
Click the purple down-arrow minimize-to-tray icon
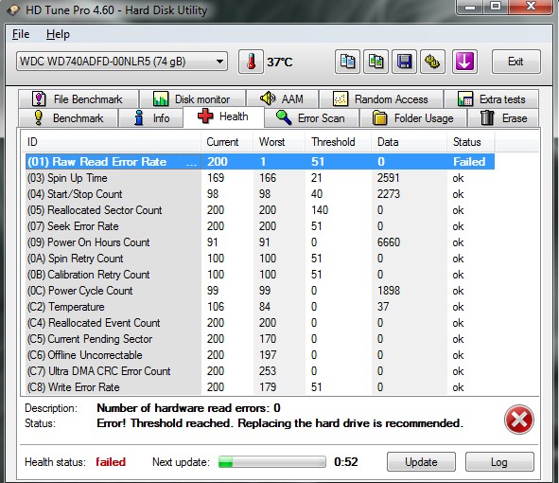[x=464, y=62]
